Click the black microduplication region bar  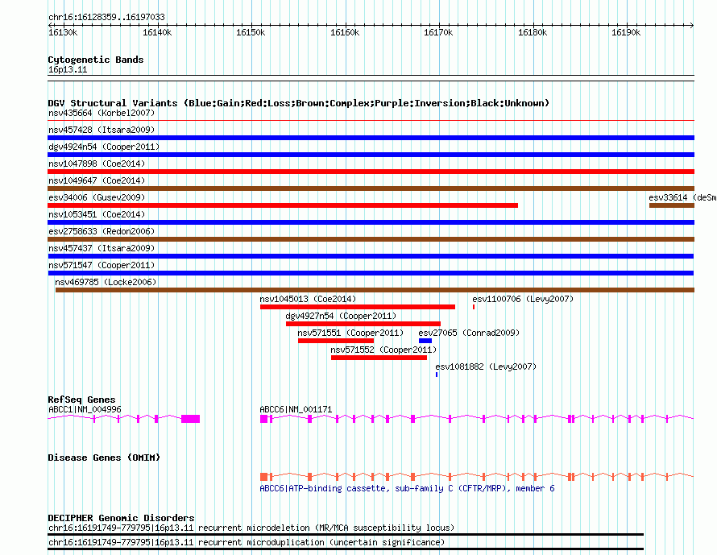(x=346, y=549)
